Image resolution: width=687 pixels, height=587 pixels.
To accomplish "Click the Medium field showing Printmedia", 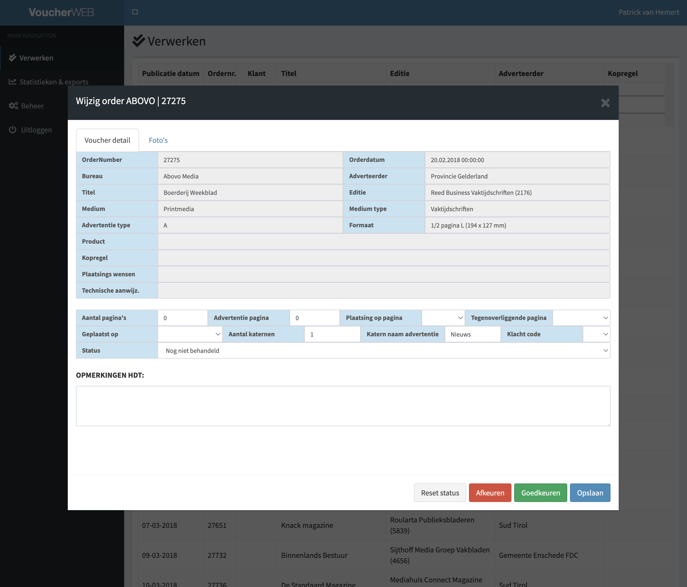I will (250, 209).
